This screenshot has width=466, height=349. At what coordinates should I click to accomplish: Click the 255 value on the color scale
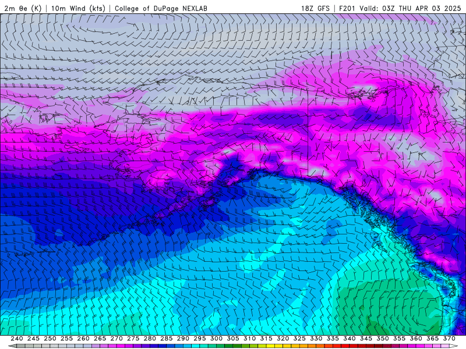pyautogui.click(x=66, y=339)
